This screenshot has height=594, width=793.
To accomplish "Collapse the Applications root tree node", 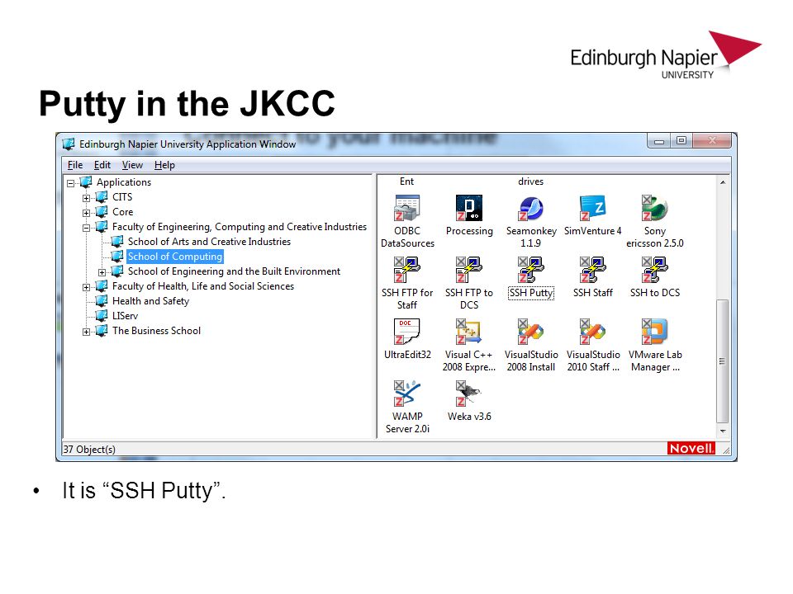I will [x=71, y=183].
